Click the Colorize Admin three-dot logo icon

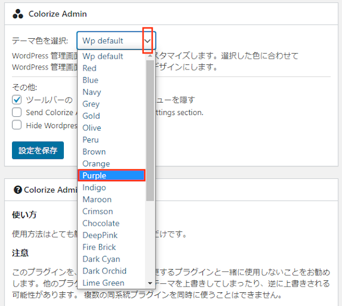pyautogui.click(x=18, y=14)
